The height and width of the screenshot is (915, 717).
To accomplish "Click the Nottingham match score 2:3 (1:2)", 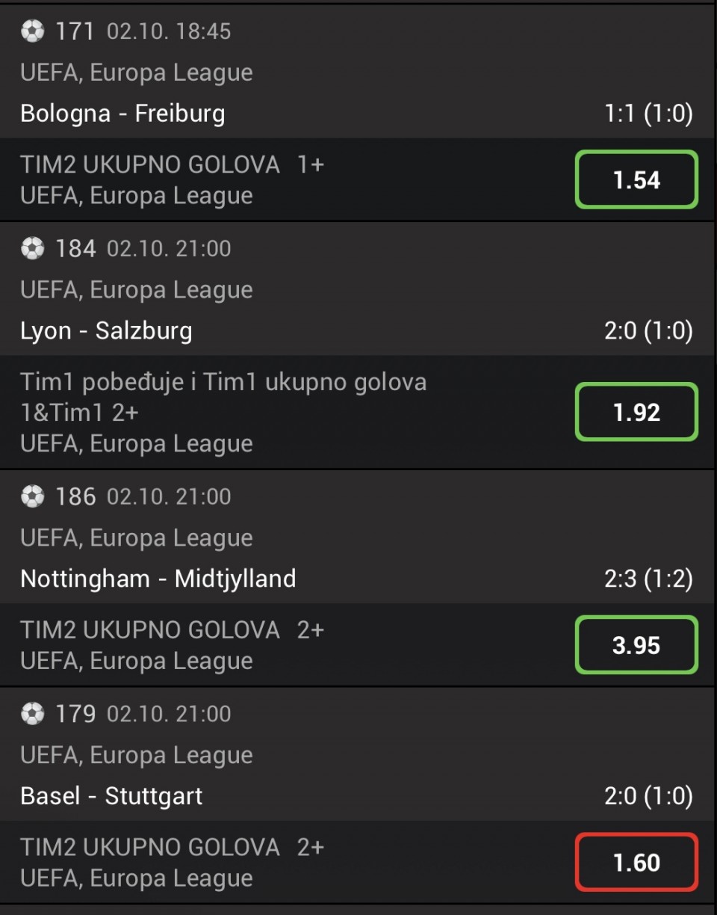I will [x=648, y=579].
